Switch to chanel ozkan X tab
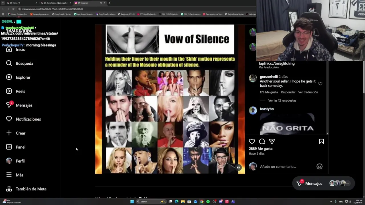Image resolution: width=365 pixels, height=205 pixels. point(56,3)
